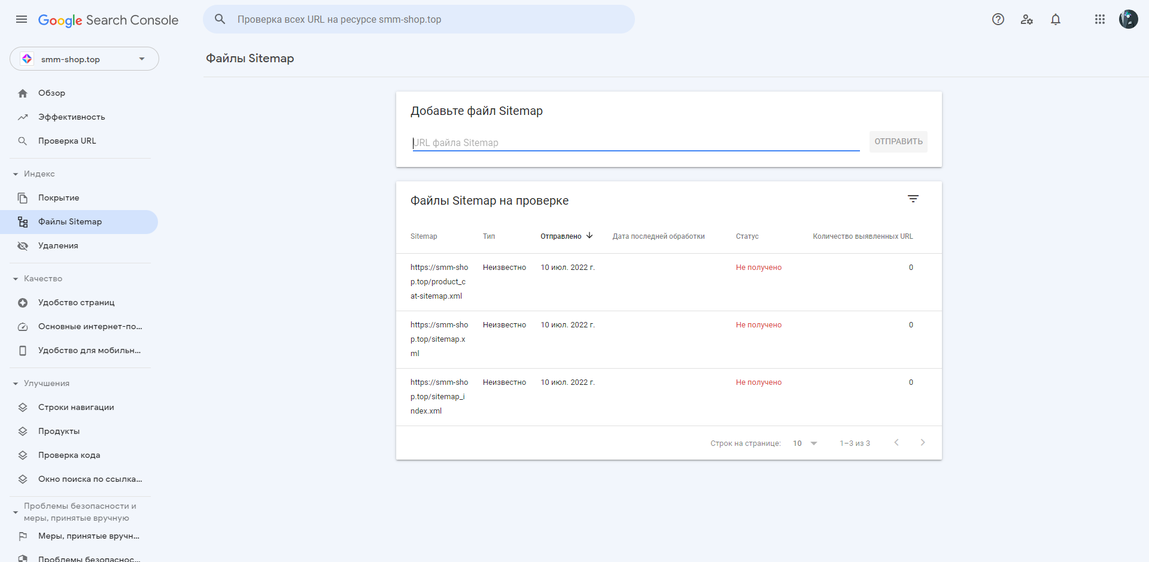Open rows per page dropdown
The image size is (1149, 562).
pos(805,443)
